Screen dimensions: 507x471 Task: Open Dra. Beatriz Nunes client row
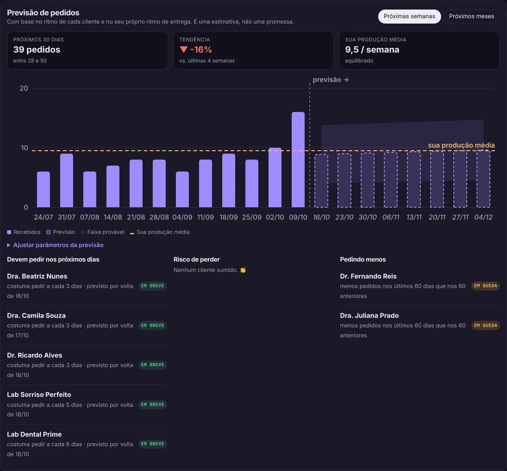coord(87,286)
